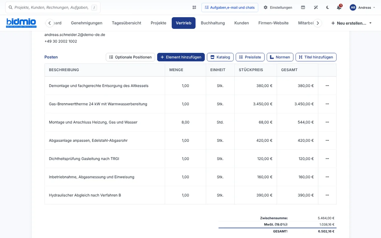Image resolution: width=381 pixels, height=238 pixels.
Task: Click the andreas.schneider.2@demo-de.de email
Action: [x=75, y=35]
